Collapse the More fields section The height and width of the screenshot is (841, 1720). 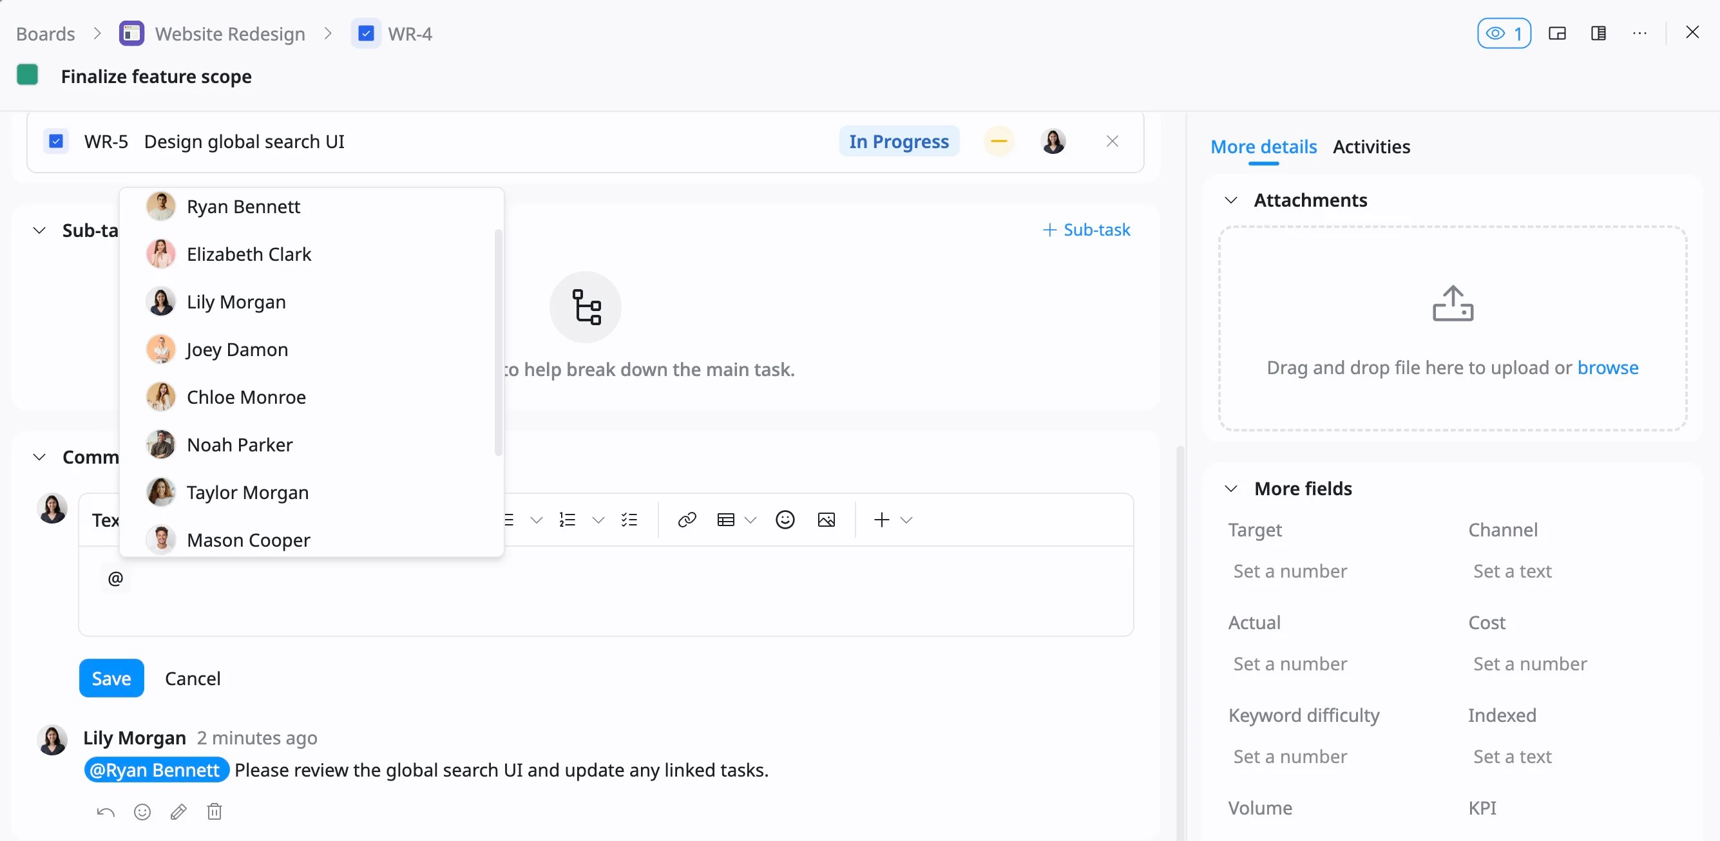point(1231,489)
